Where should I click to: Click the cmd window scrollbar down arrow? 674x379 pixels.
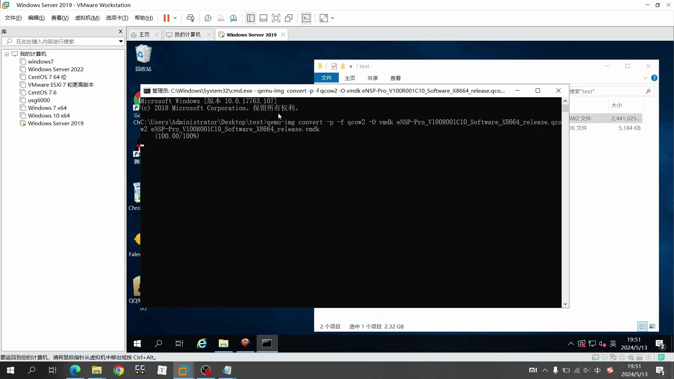565,304
